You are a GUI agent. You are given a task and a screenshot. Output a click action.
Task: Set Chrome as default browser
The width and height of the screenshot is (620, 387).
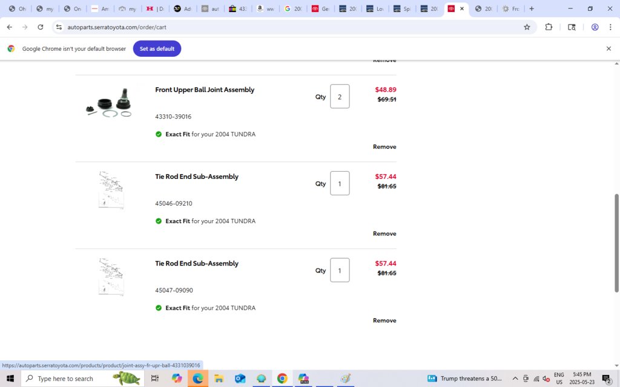[x=157, y=48]
